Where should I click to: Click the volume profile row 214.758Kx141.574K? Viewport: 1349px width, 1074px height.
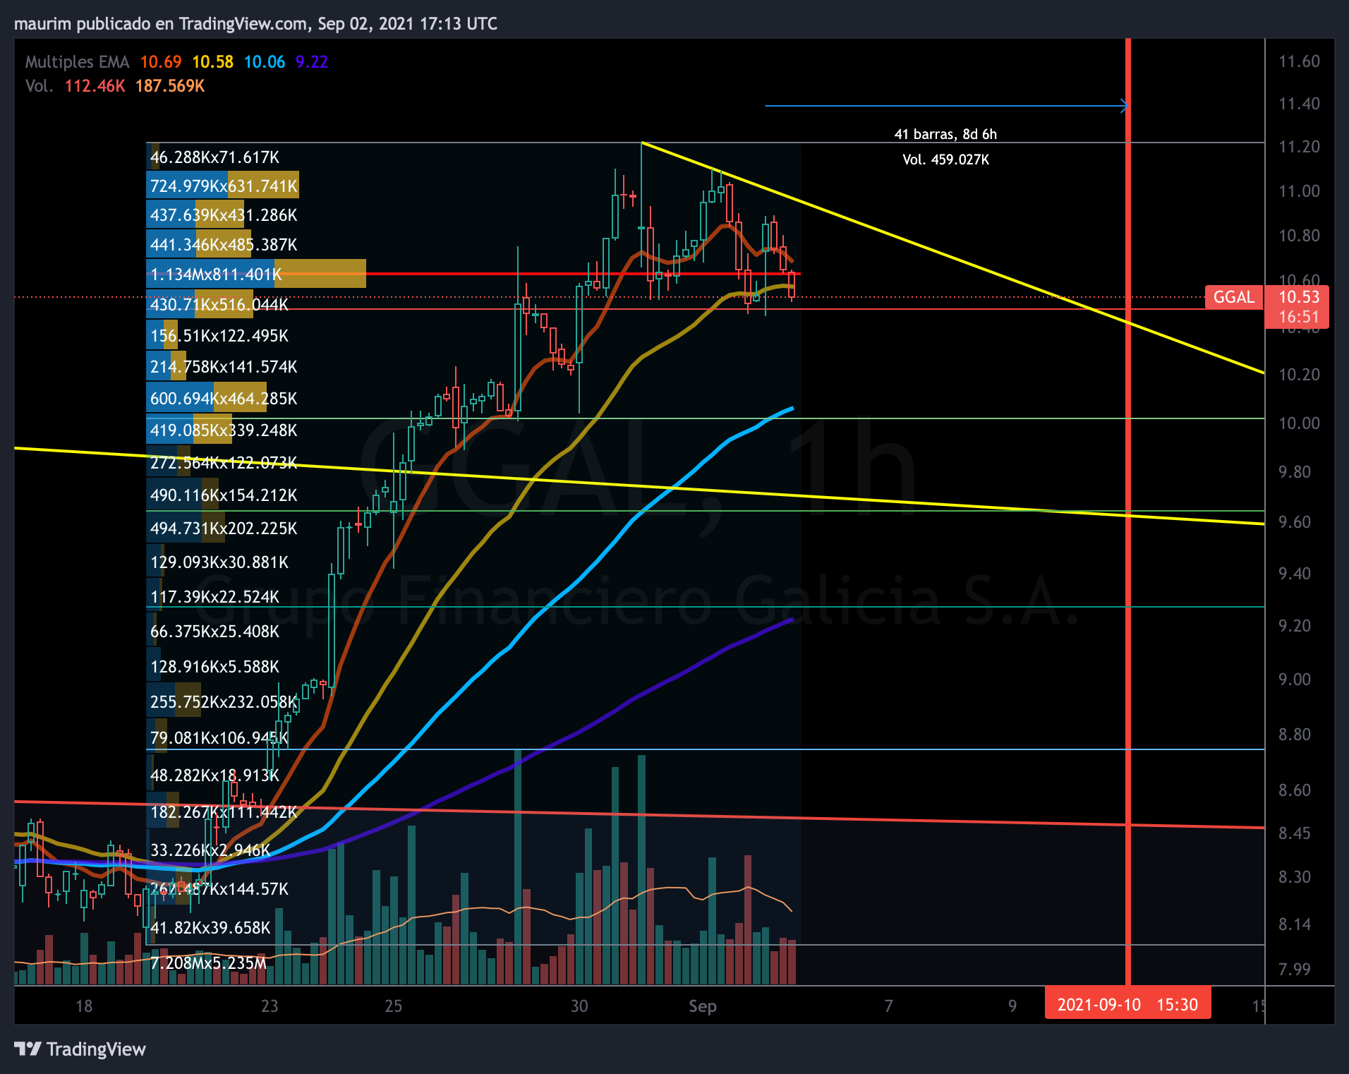pos(223,367)
